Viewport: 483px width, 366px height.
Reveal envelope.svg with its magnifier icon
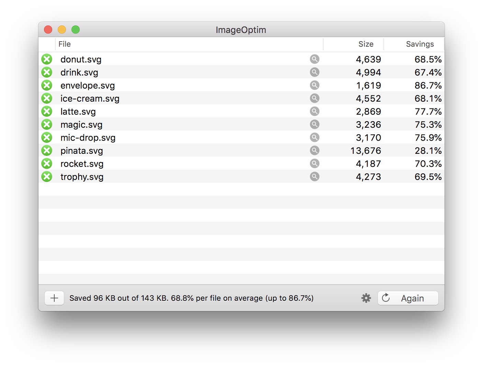[314, 85]
